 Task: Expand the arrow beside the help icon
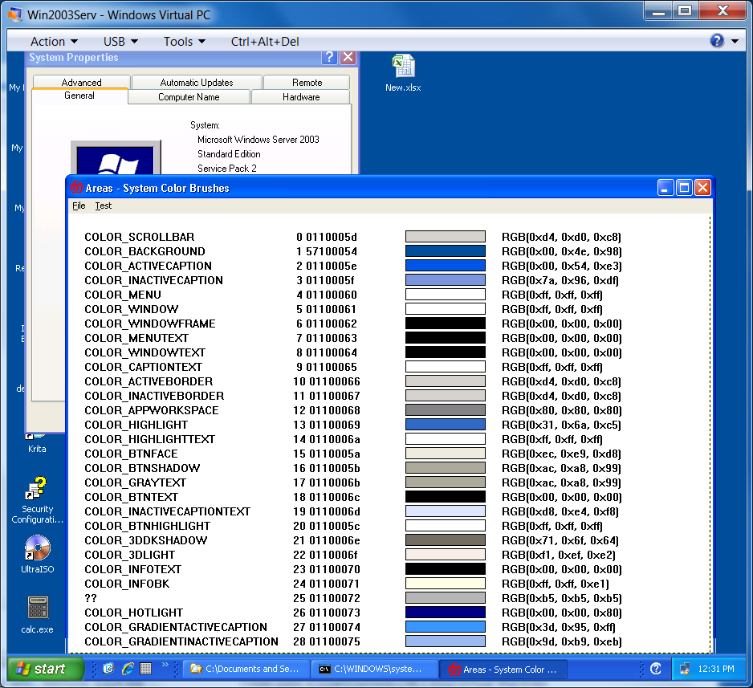tap(735, 41)
